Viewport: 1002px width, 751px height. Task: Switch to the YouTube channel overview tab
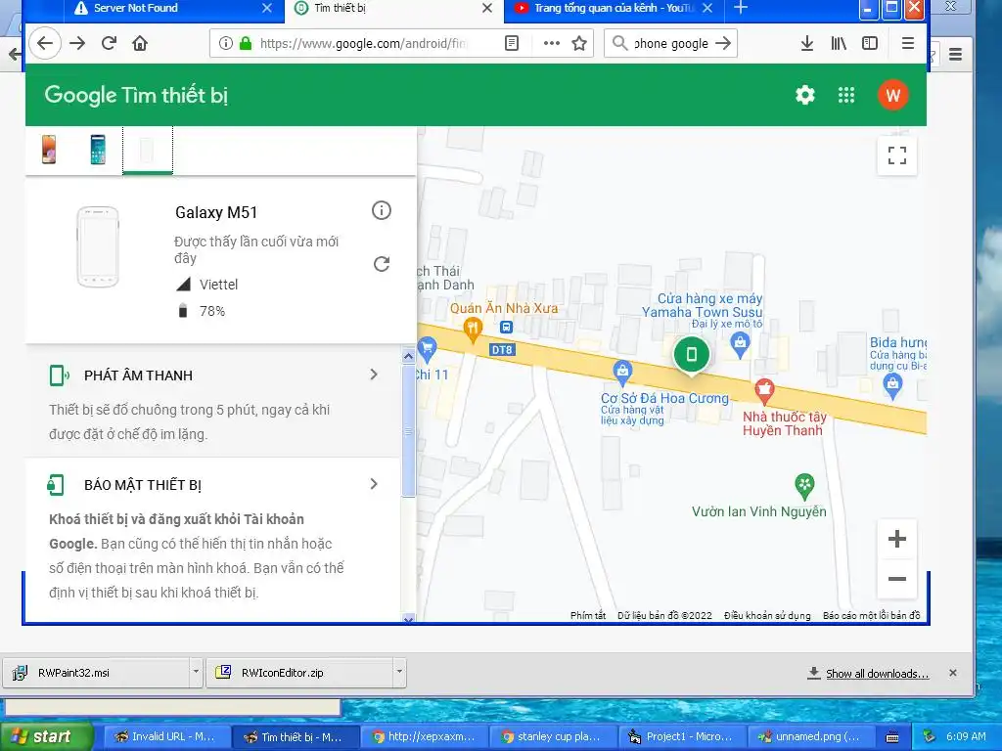(x=614, y=8)
